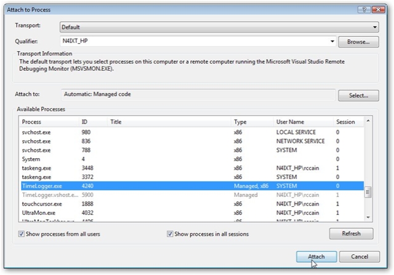The height and width of the screenshot is (275, 394).
Task: Open the Qualifier combo box dropdown
Action: (x=332, y=42)
